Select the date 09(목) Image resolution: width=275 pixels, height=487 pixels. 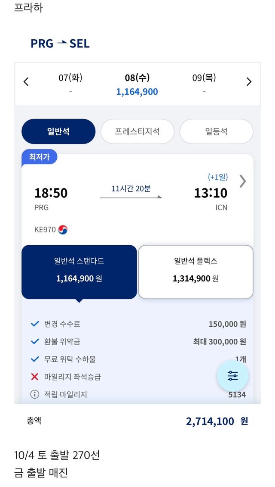(x=204, y=84)
